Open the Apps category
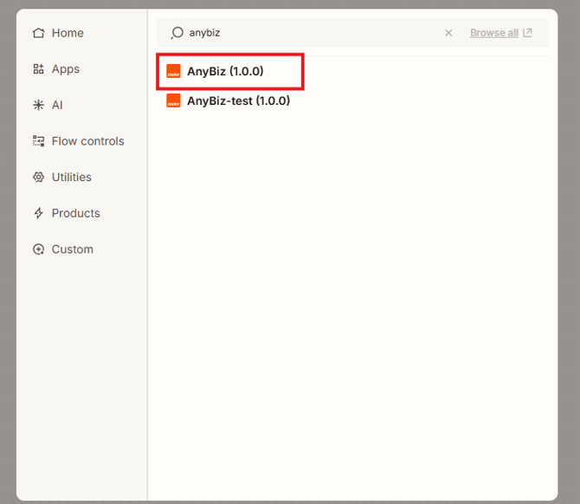 click(x=56, y=68)
